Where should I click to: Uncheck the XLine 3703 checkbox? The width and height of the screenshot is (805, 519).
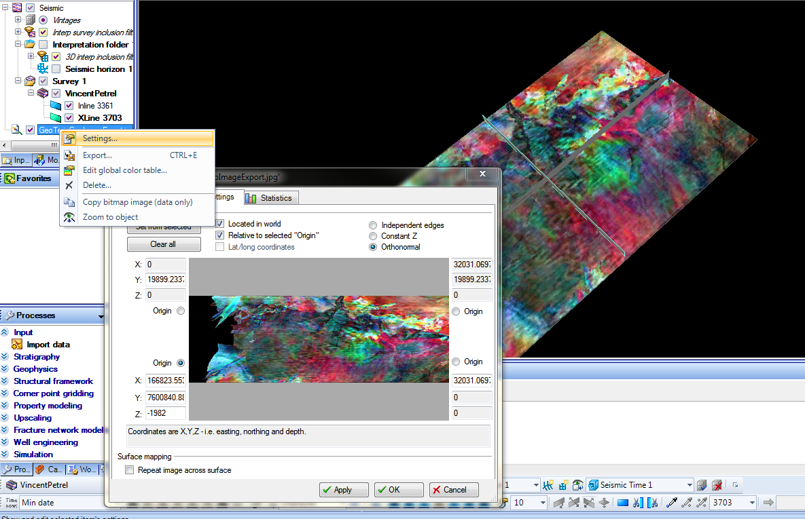tap(69, 118)
